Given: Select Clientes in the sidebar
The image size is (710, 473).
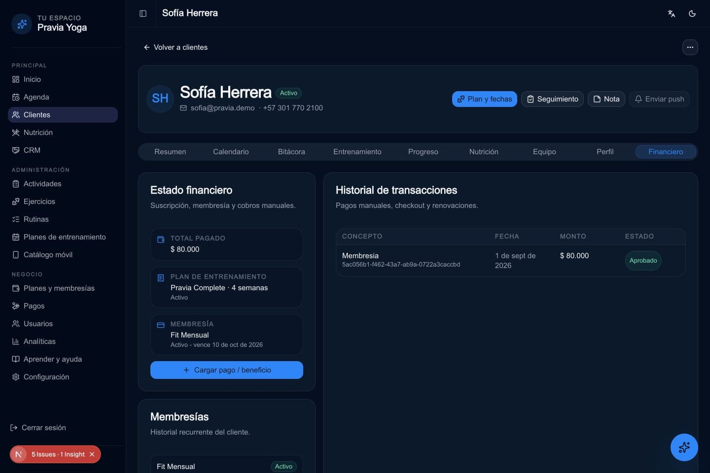Looking at the screenshot, I should (63, 115).
